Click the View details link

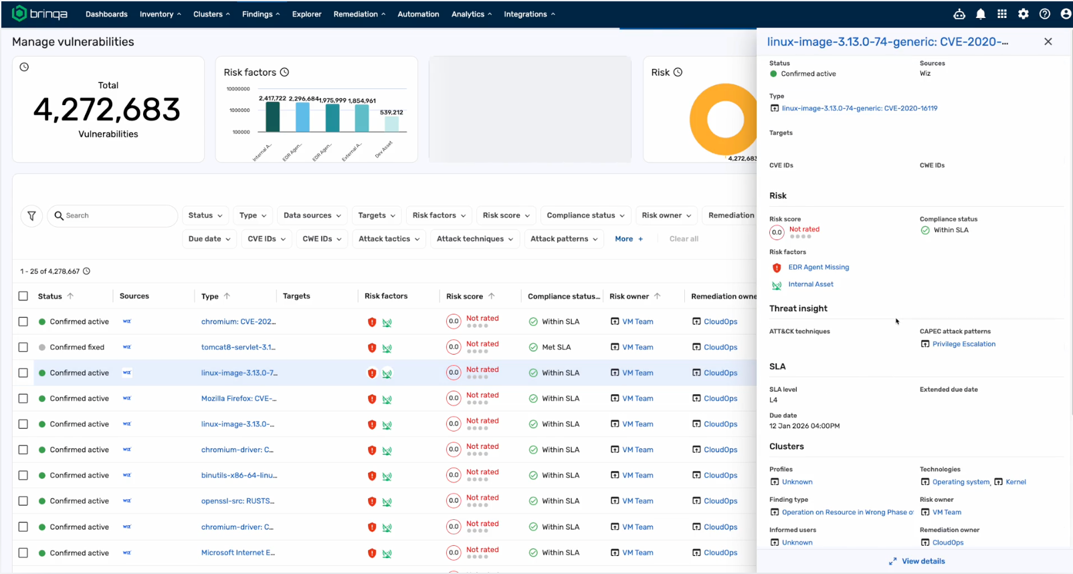[922, 561]
